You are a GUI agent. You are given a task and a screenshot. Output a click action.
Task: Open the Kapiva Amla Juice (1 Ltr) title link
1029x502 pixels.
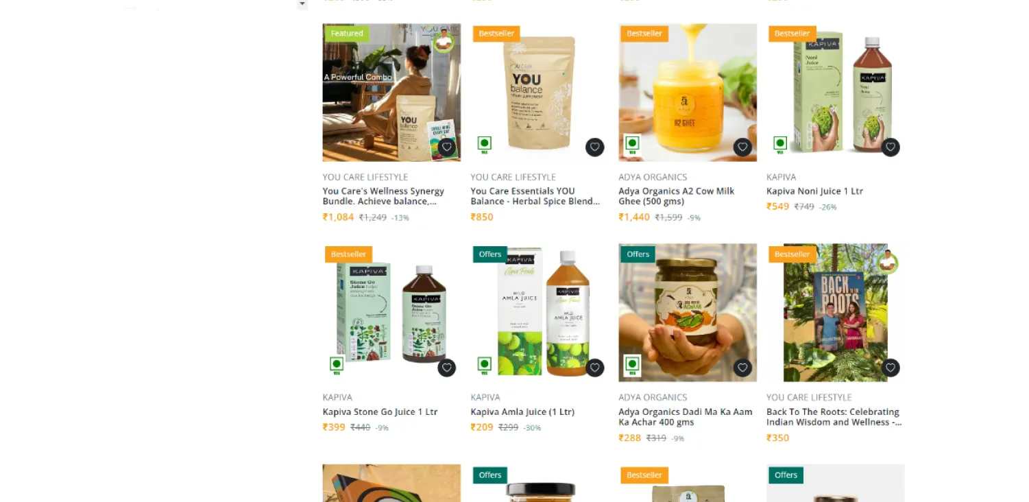(522, 412)
